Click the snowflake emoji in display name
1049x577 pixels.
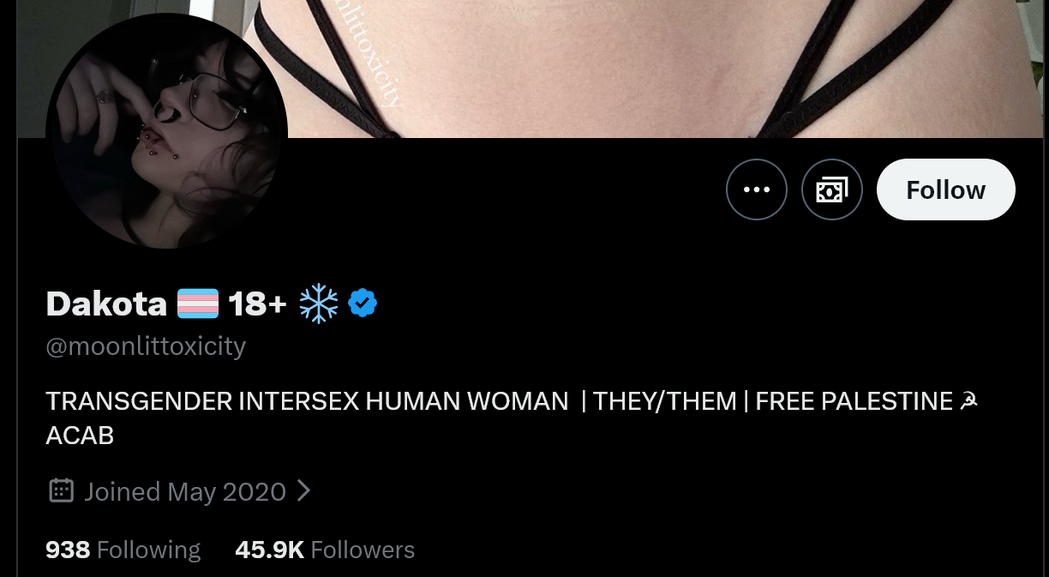click(x=319, y=304)
